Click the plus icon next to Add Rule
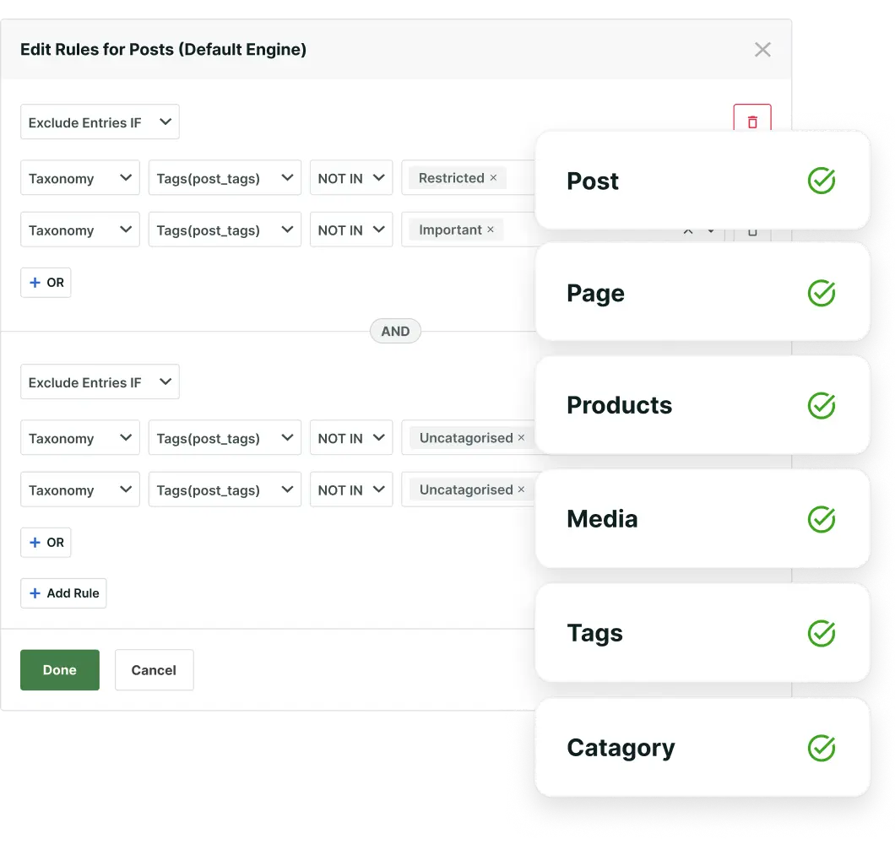Screen dimensions: 895x844 click(34, 592)
